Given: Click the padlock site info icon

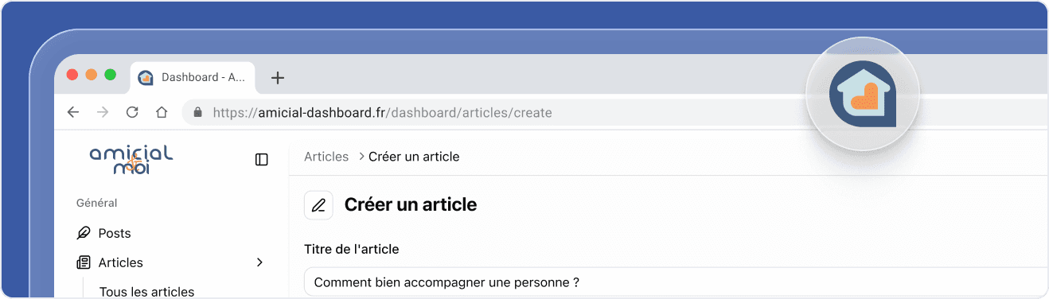Looking at the screenshot, I should coord(198,113).
